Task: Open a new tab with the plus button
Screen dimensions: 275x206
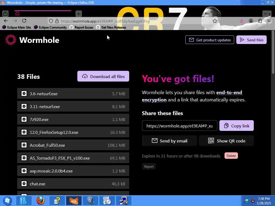Action: tap(79, 14)
